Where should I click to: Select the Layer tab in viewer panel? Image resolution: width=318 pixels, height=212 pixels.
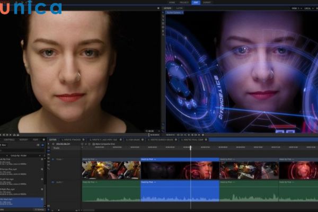tap(180, 8)
